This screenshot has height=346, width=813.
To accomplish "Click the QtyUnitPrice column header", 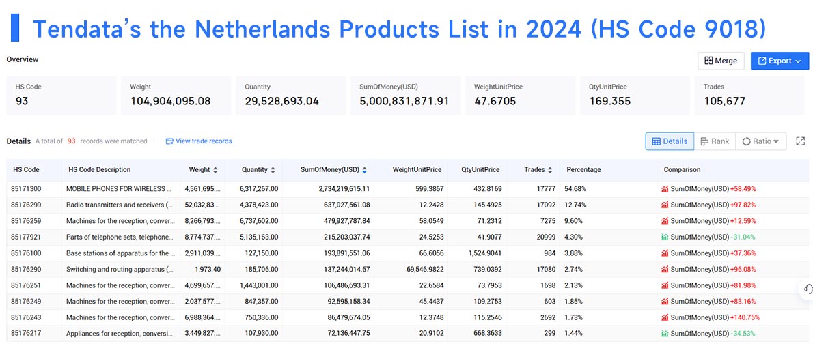I will [x=481, y=170].
